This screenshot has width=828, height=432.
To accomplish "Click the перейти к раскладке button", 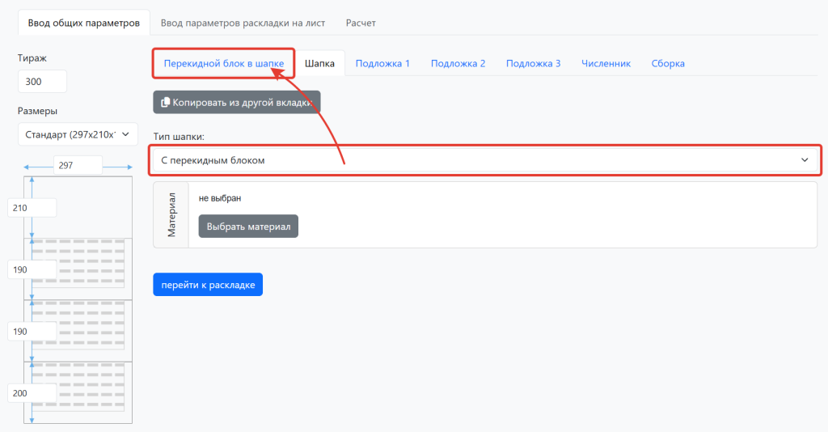I will (208, 285).
